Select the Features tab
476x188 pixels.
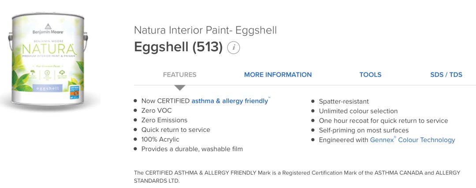(180, 75)
